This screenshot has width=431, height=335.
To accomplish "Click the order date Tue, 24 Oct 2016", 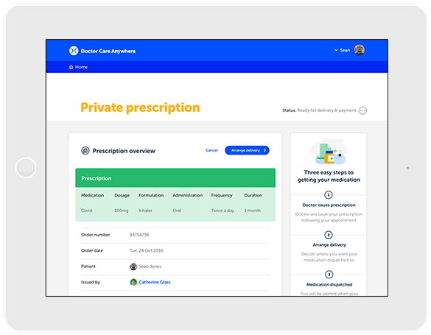I will pos(146,250).
